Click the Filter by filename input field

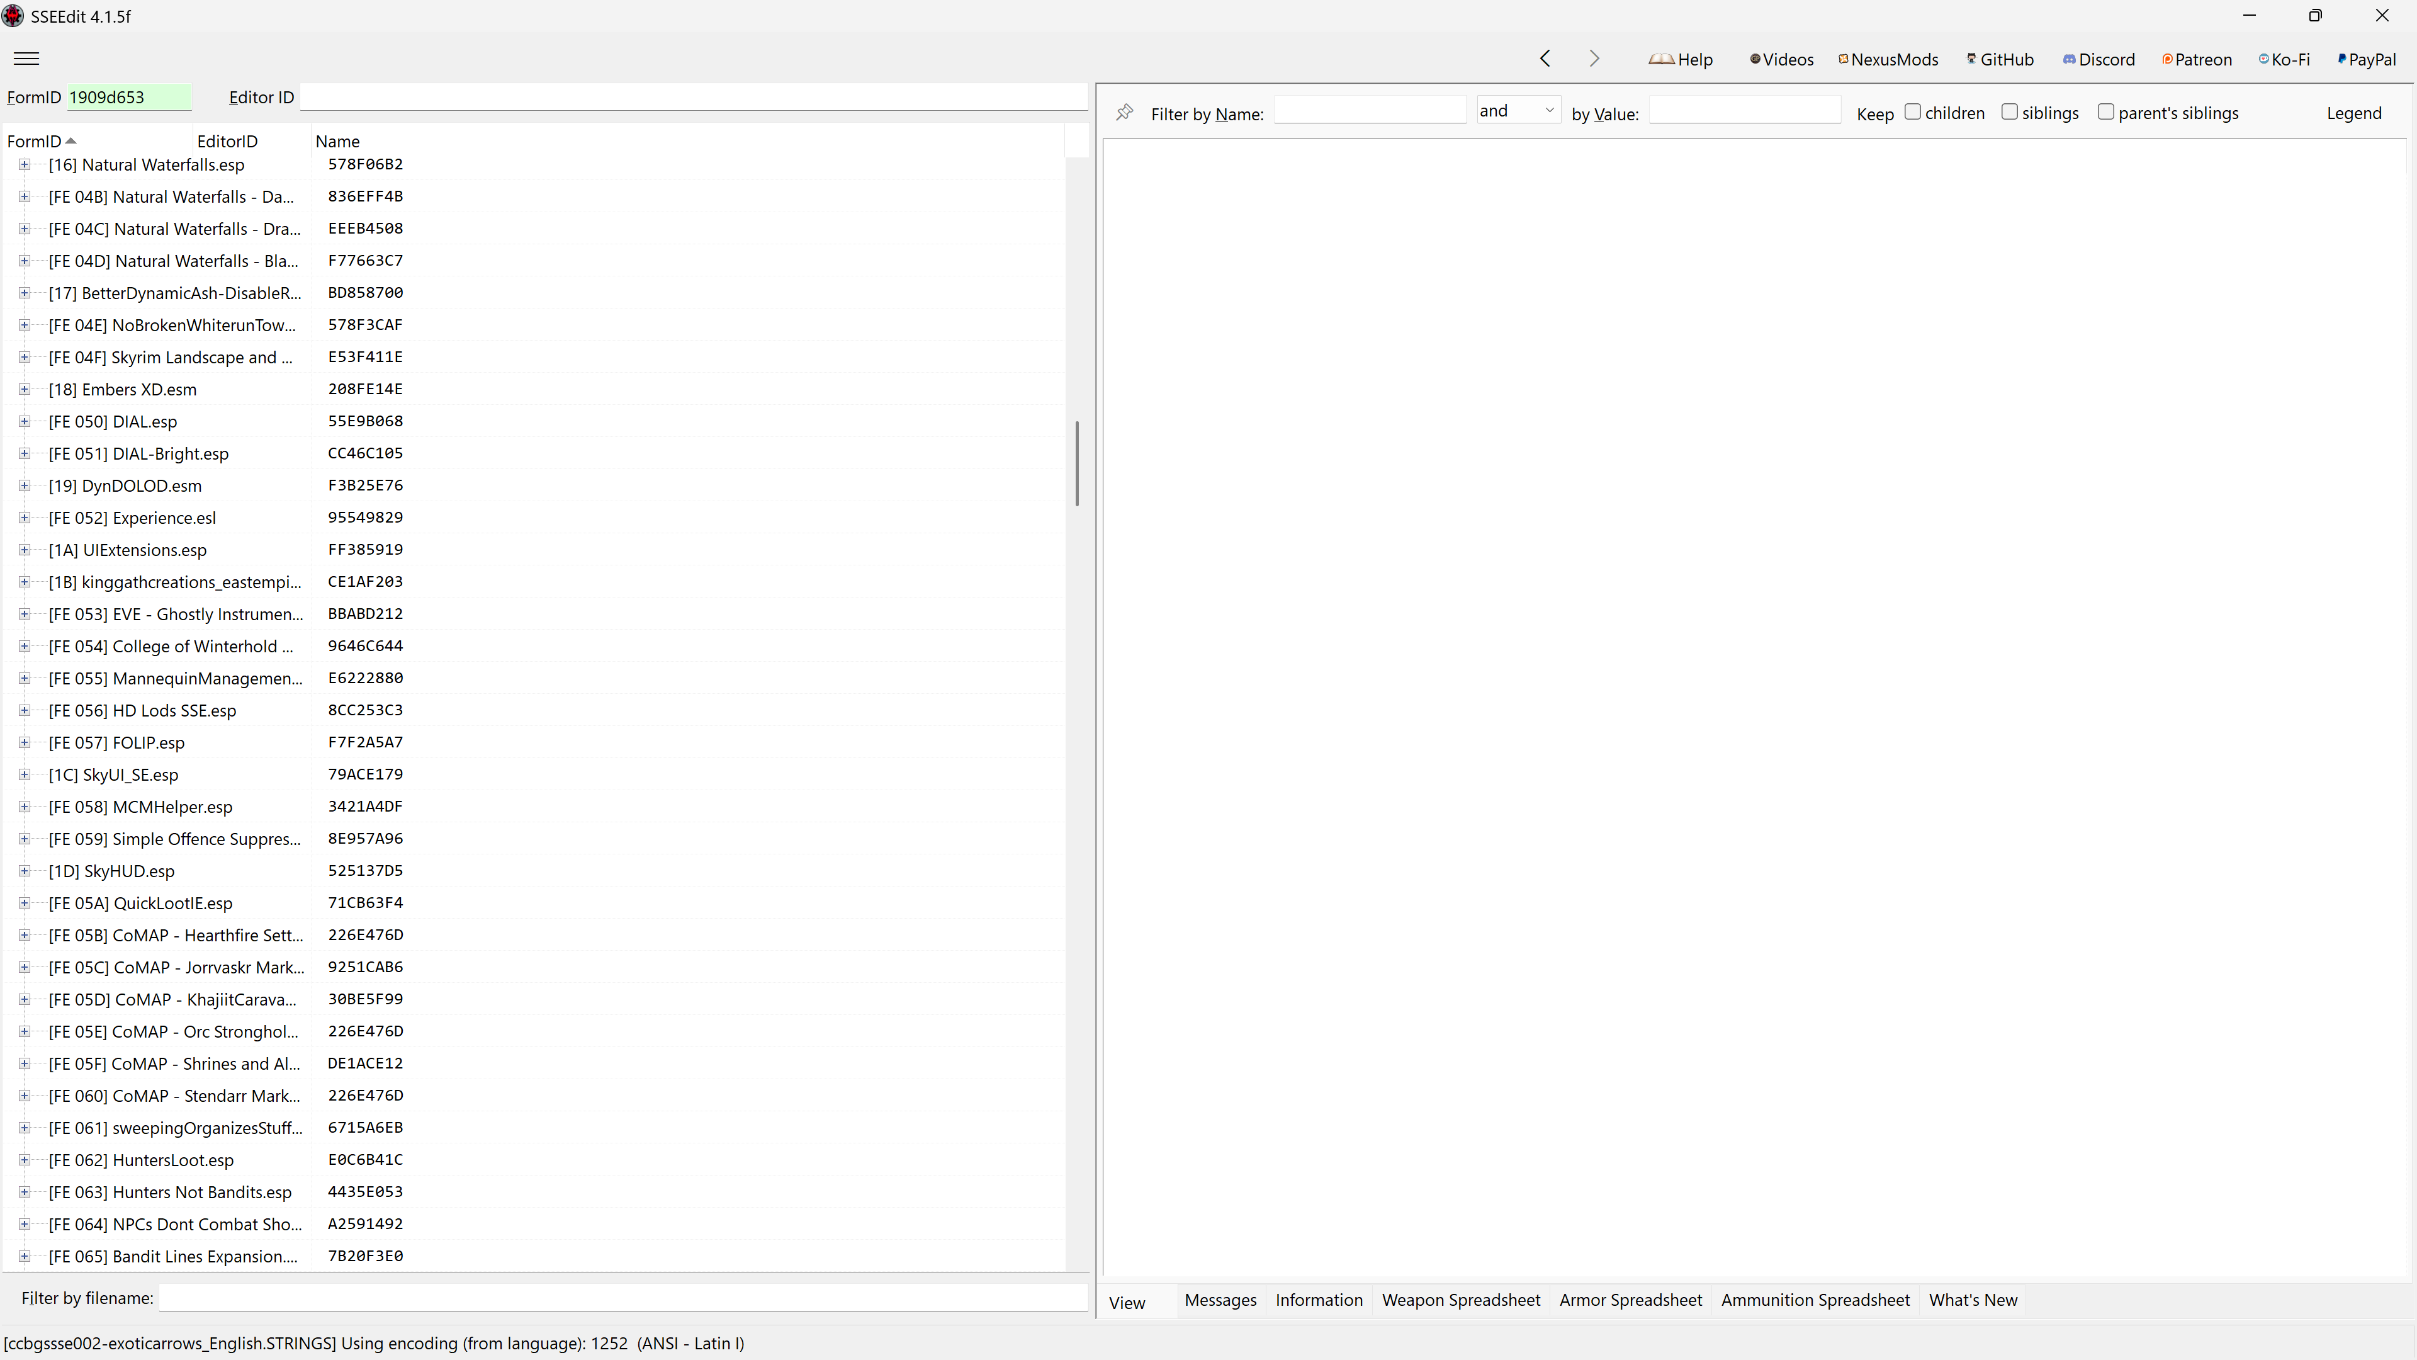coord(623,1298)
